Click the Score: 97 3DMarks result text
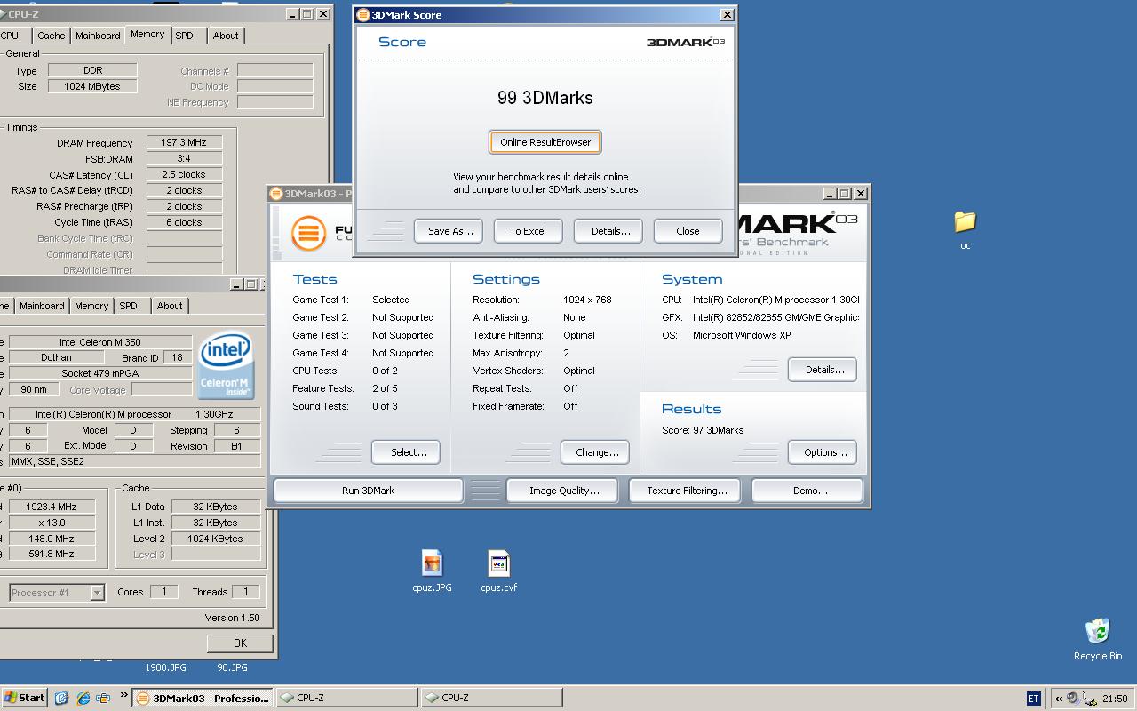Viewport: 1137px width, 711px height. (x=703, y=430)
